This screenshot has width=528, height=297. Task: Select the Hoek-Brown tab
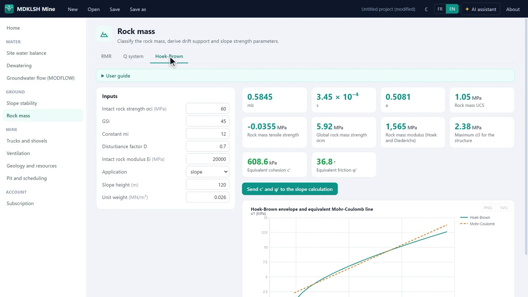(169, 56)
